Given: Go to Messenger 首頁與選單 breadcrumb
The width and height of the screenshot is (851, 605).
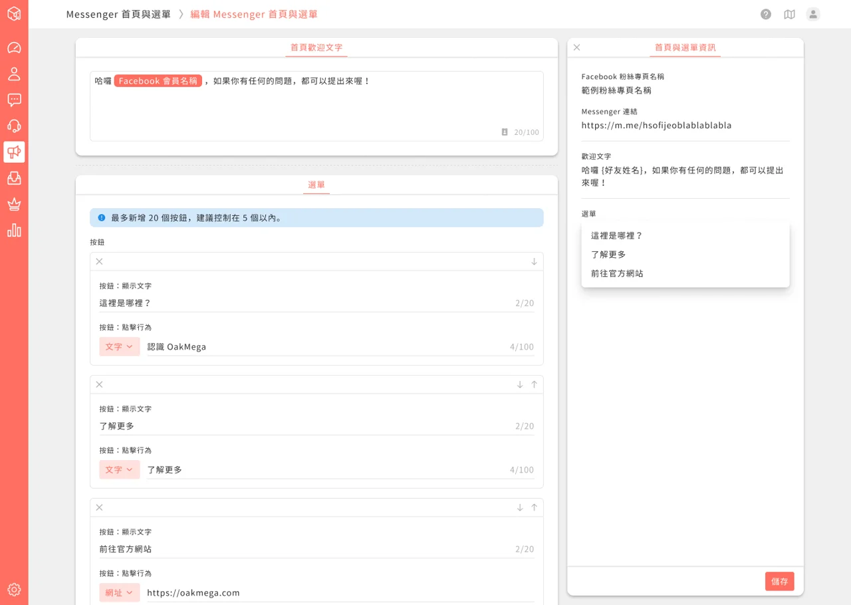Looking at the screenshot, I should tap(118, 14).
